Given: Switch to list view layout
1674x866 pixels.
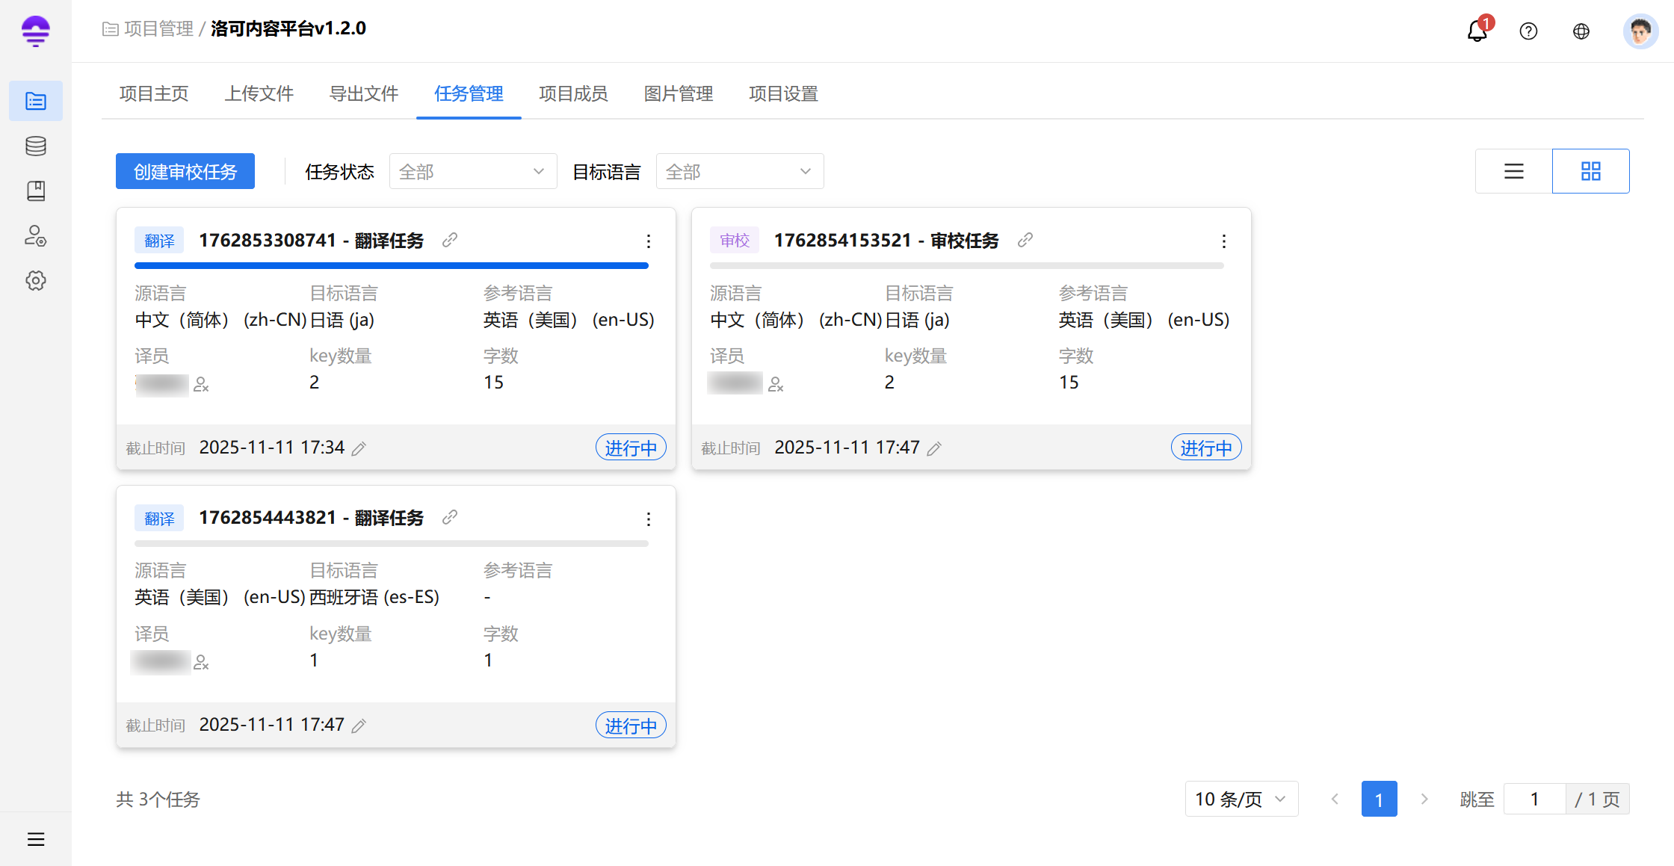Looking at the screenshot, I should (x=1513, y=171).
